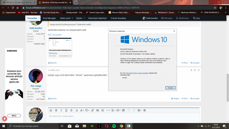
Task: Open Bildirimler notifications
Action: coord(182,18)
